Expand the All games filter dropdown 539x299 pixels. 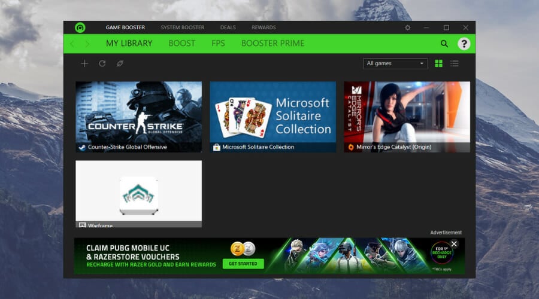(395, 63)
